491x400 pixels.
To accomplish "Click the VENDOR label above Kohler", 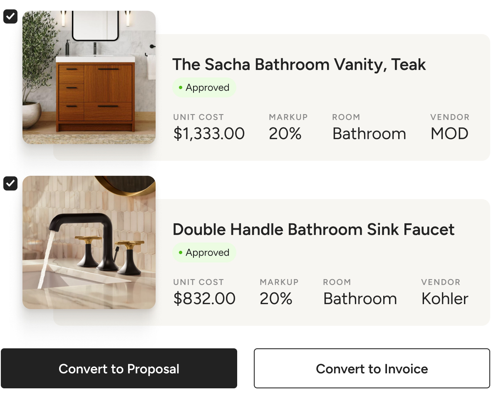I will click(441, 282).
